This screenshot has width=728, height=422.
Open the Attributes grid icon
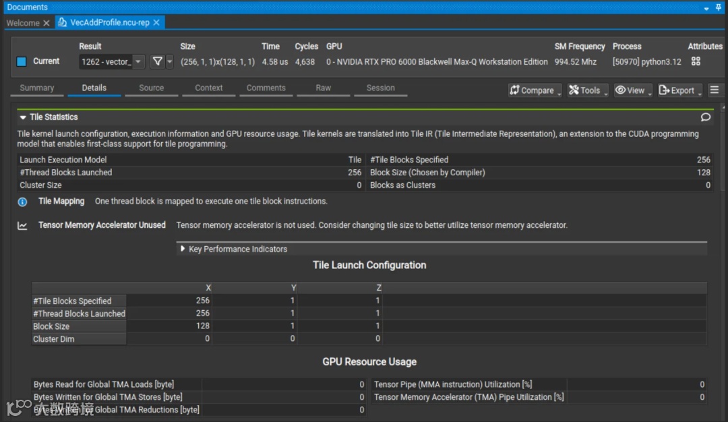coord(696,61)
